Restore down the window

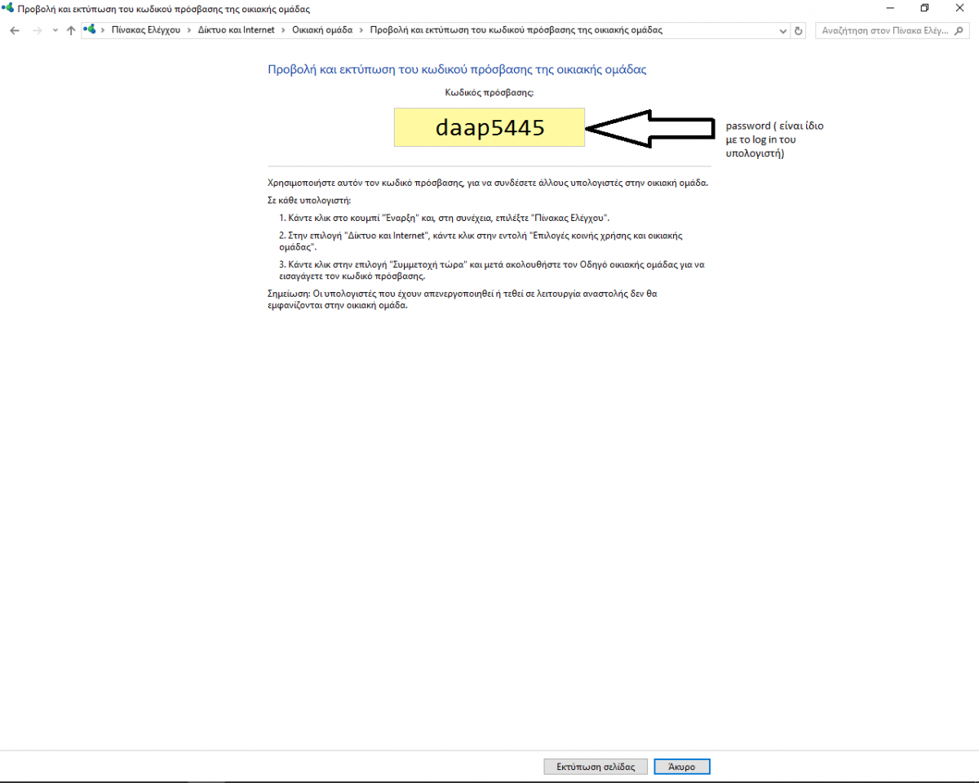(924, 8)
